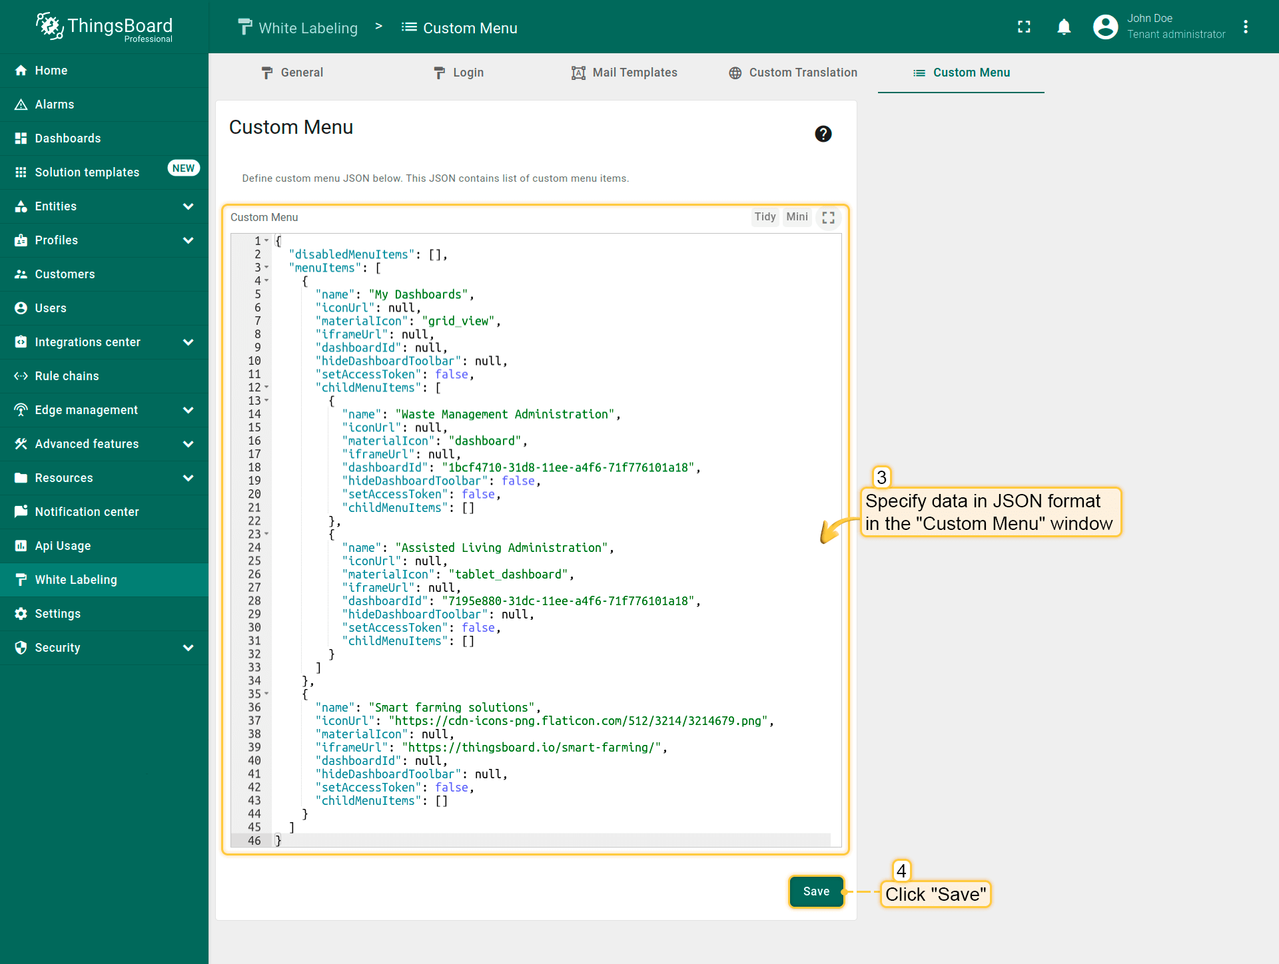This screenshot has height=964, width=1279.
Task: Open notifications bell
Action: (1065, 27)
